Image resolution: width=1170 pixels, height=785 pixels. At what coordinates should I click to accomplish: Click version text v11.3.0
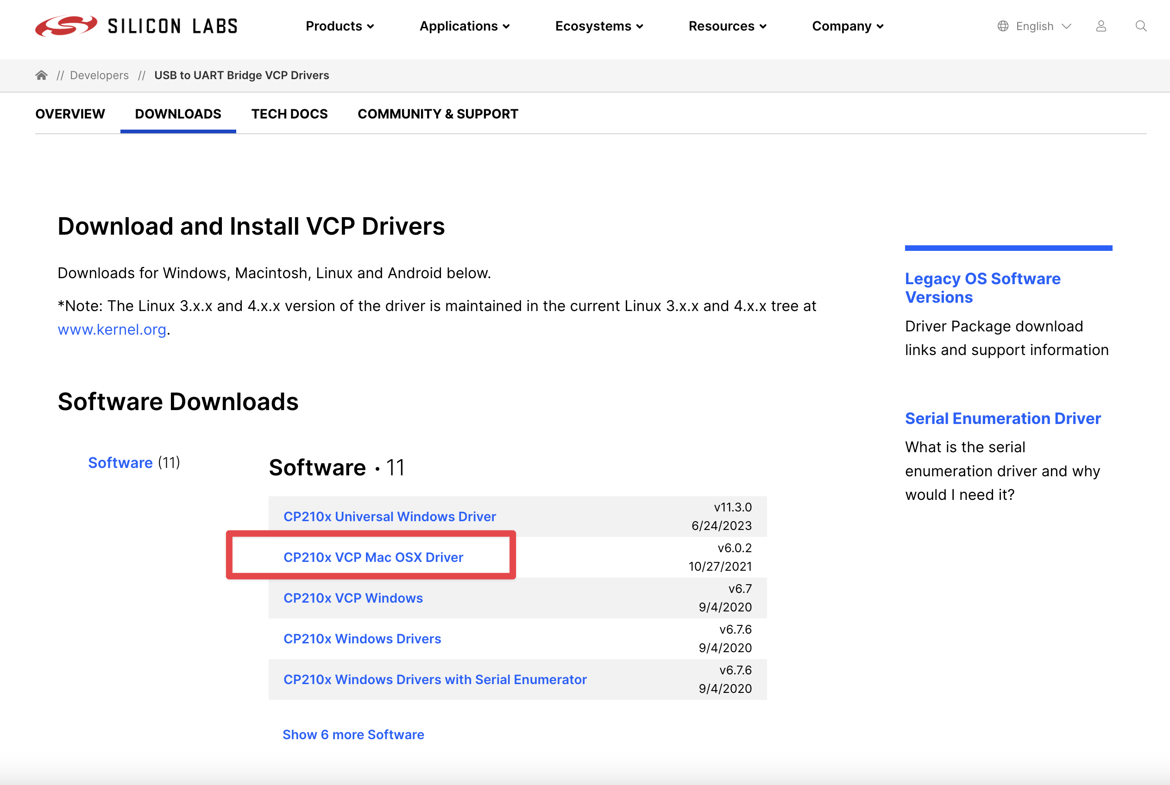pyautogui.click(x=733, y=507)
